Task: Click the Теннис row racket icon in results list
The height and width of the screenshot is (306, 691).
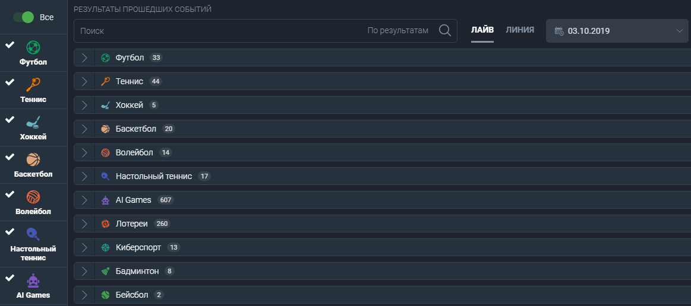Action: click(105, 81)
